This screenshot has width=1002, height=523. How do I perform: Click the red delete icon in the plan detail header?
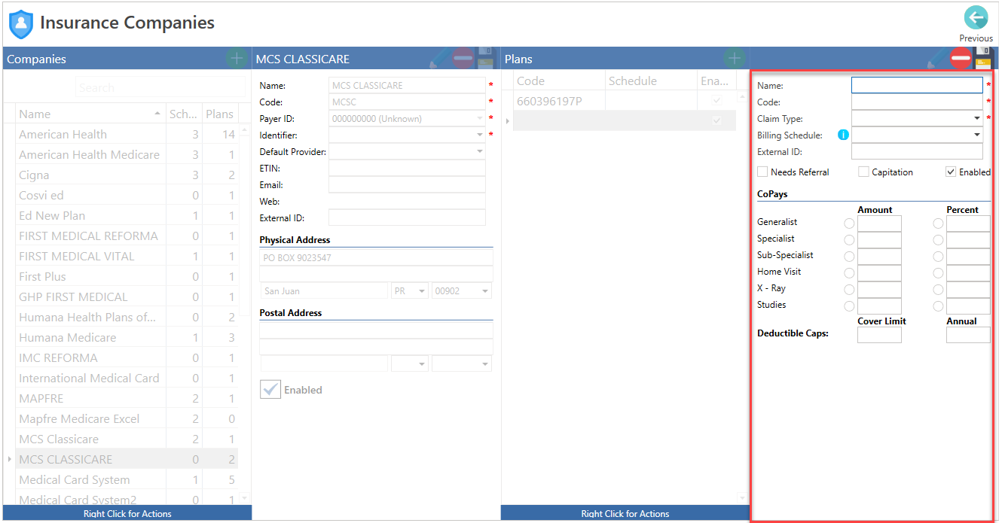coord(961,59)
